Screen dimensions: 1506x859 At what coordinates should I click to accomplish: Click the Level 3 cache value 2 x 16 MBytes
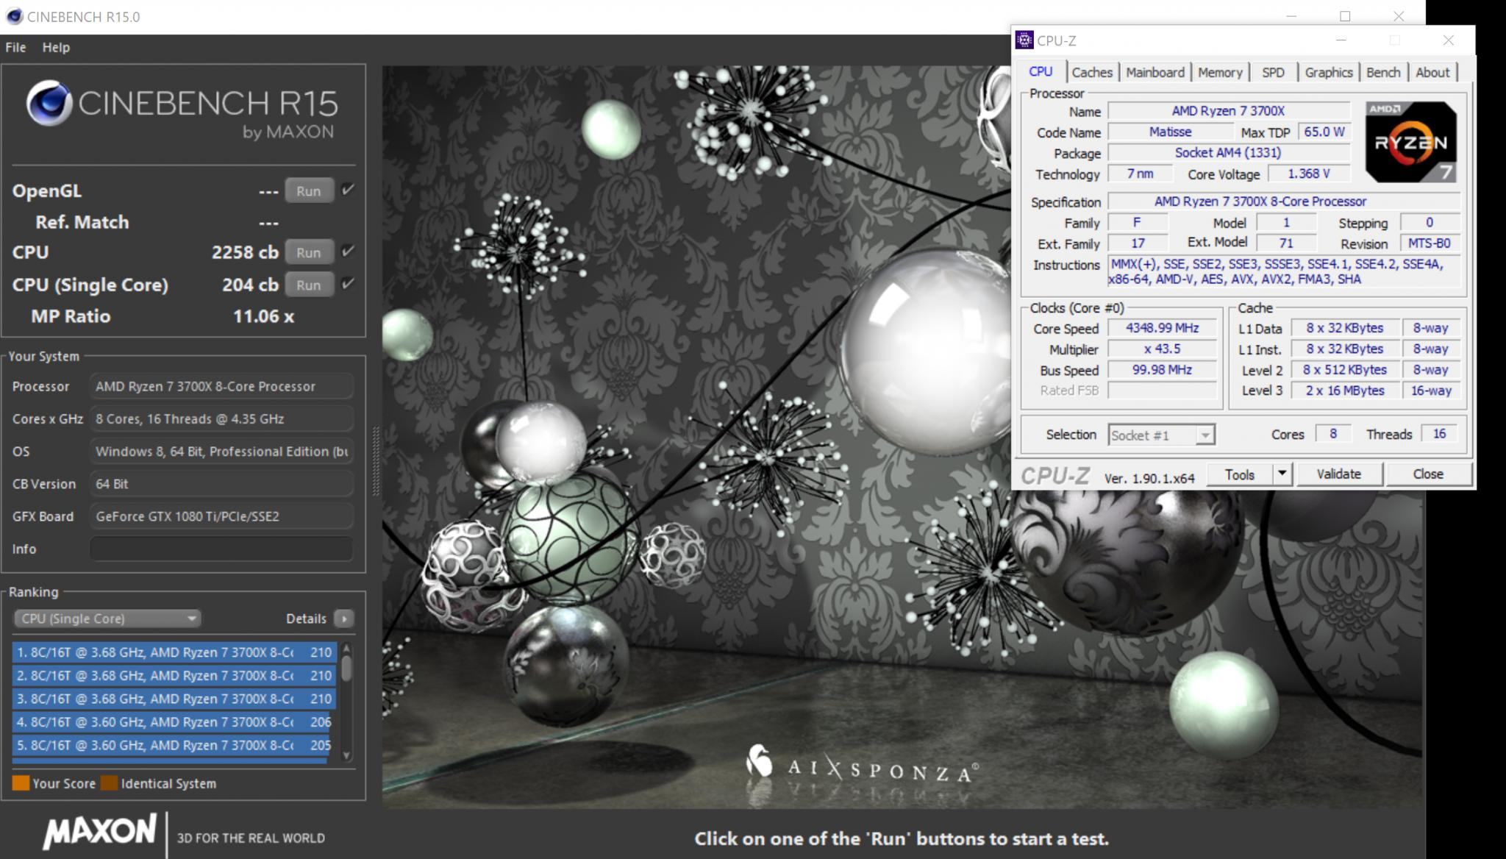pyautogui.click(x=1344, y=391)
